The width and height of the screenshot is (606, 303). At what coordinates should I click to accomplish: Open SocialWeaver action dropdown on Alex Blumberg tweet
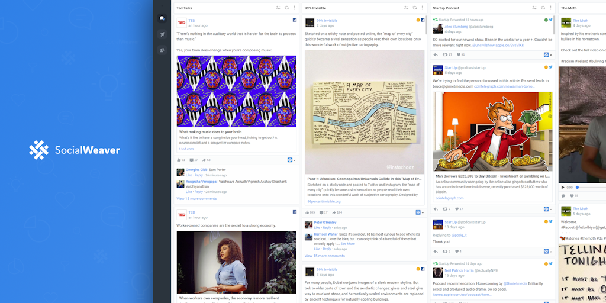click(548, 54)
